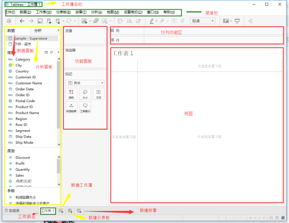Viewport: 289px width, 223px height.
Task: Click the 颜色 color button on Marks card
Action: click(x=71, y=94)
